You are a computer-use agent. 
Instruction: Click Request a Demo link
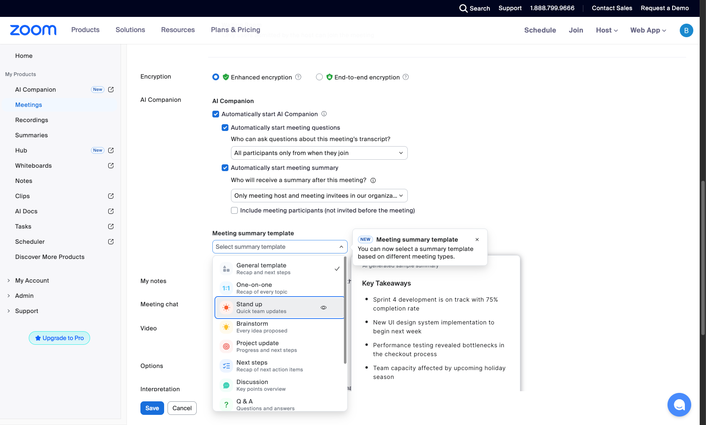pyautogui.click(x=665, y=8)
